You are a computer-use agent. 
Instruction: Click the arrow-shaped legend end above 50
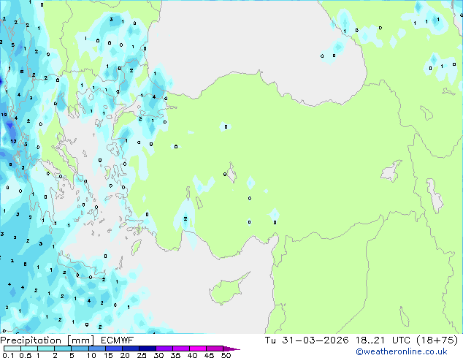(x=231, y=349)
